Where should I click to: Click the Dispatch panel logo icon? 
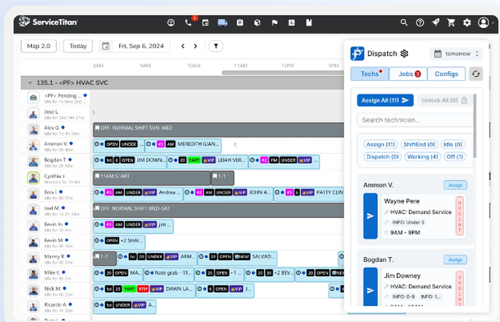(357, 54)
